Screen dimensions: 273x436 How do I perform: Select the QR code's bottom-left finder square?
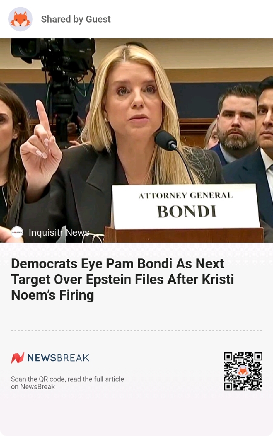[x=228, y=386]
